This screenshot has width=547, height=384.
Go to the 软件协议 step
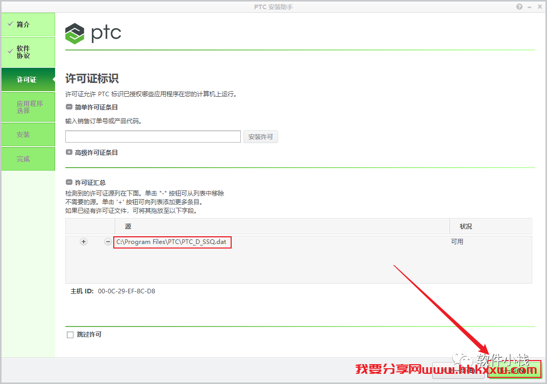28,52
